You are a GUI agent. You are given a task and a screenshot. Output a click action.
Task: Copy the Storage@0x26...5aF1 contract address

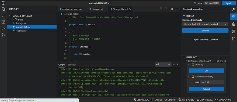tap(221, 61)
